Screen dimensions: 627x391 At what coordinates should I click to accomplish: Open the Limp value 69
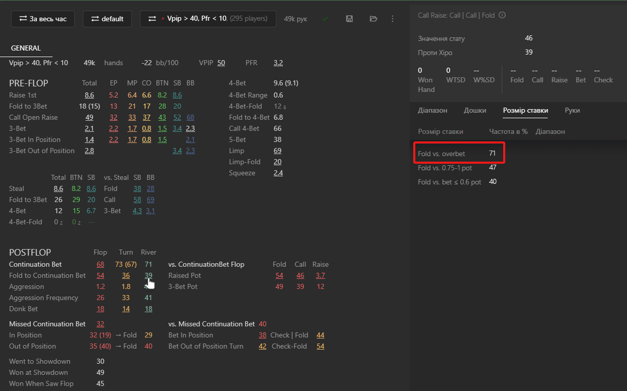(x=277, y=151)
